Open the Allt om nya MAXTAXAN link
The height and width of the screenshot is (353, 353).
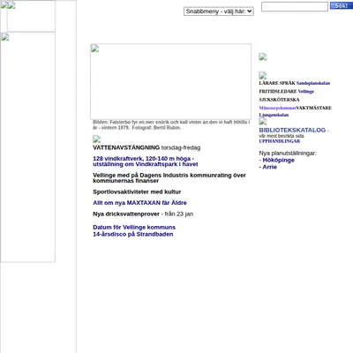[139, 203]
